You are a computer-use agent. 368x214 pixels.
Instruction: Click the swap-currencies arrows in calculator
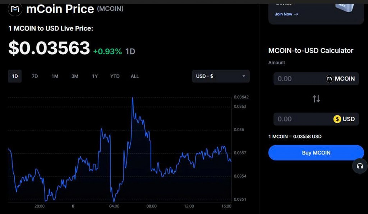click(x=316, y=99)
